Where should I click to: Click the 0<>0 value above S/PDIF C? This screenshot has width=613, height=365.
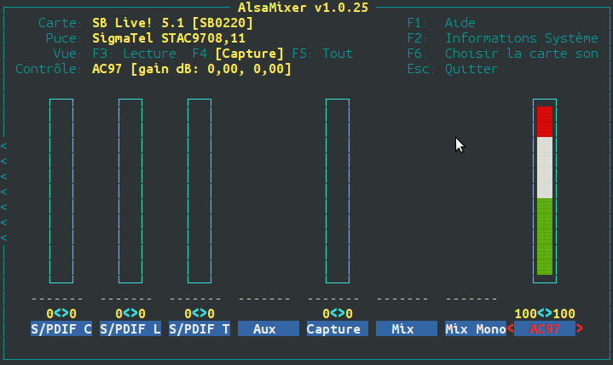tap(61, 313)
